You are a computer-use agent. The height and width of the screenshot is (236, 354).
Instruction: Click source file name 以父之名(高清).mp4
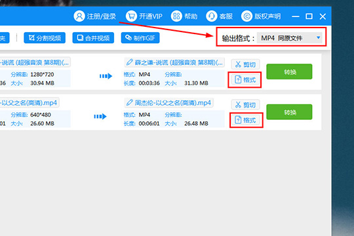coord(29,103)
